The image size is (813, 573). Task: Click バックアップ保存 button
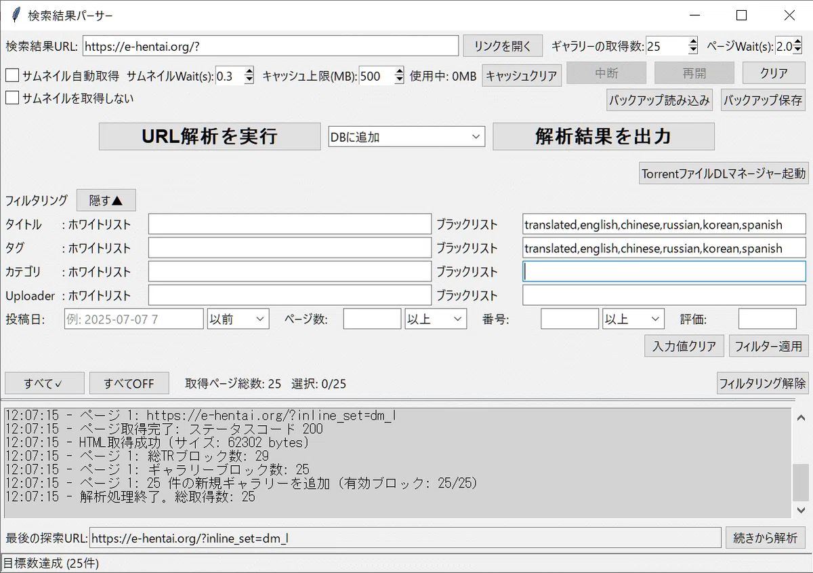click(763, 100)
